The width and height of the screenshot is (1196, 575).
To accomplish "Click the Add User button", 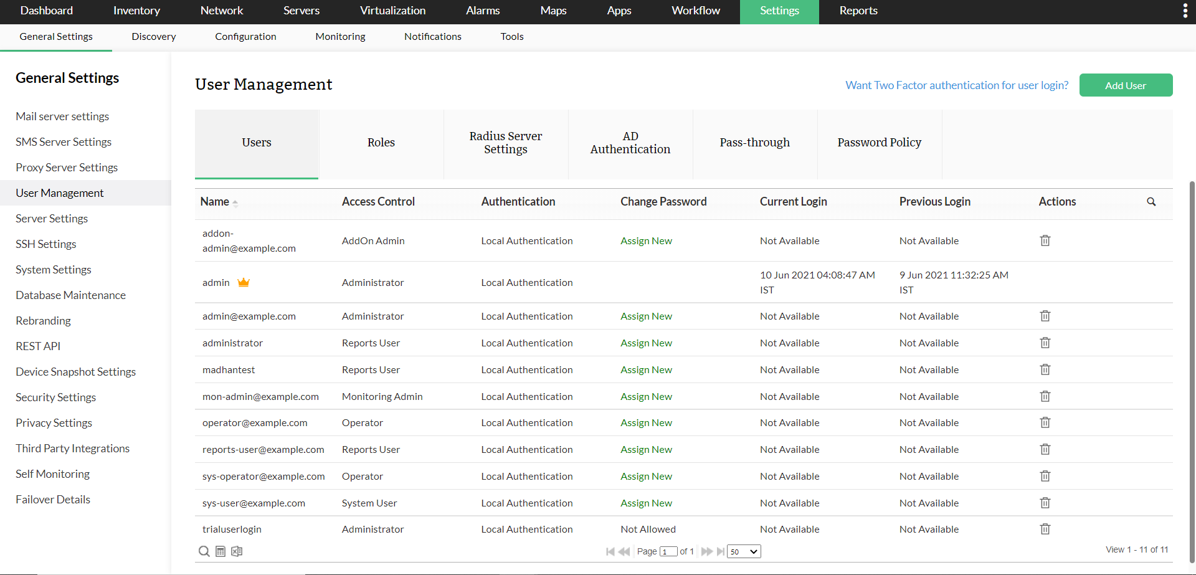I will [x=1125, y=85].
